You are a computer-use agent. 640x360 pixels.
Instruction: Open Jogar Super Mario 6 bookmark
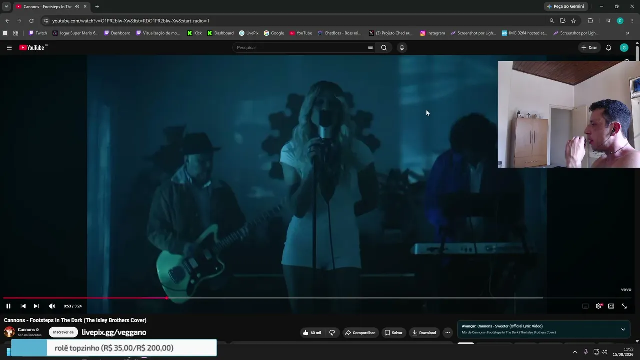click(75, 33)
